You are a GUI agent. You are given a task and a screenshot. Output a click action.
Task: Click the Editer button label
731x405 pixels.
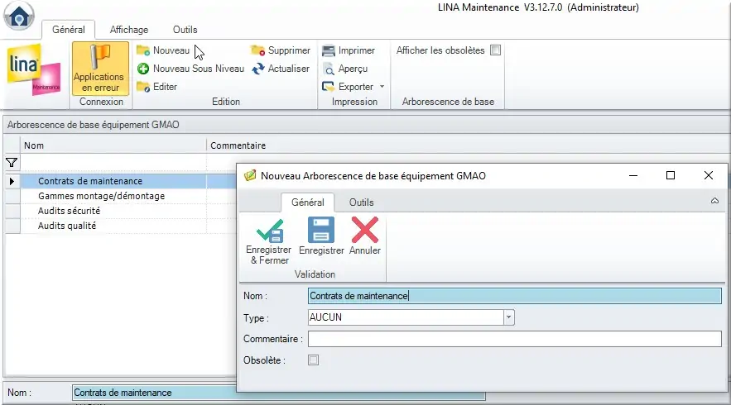pyautogui.click(x=165, y=87)
